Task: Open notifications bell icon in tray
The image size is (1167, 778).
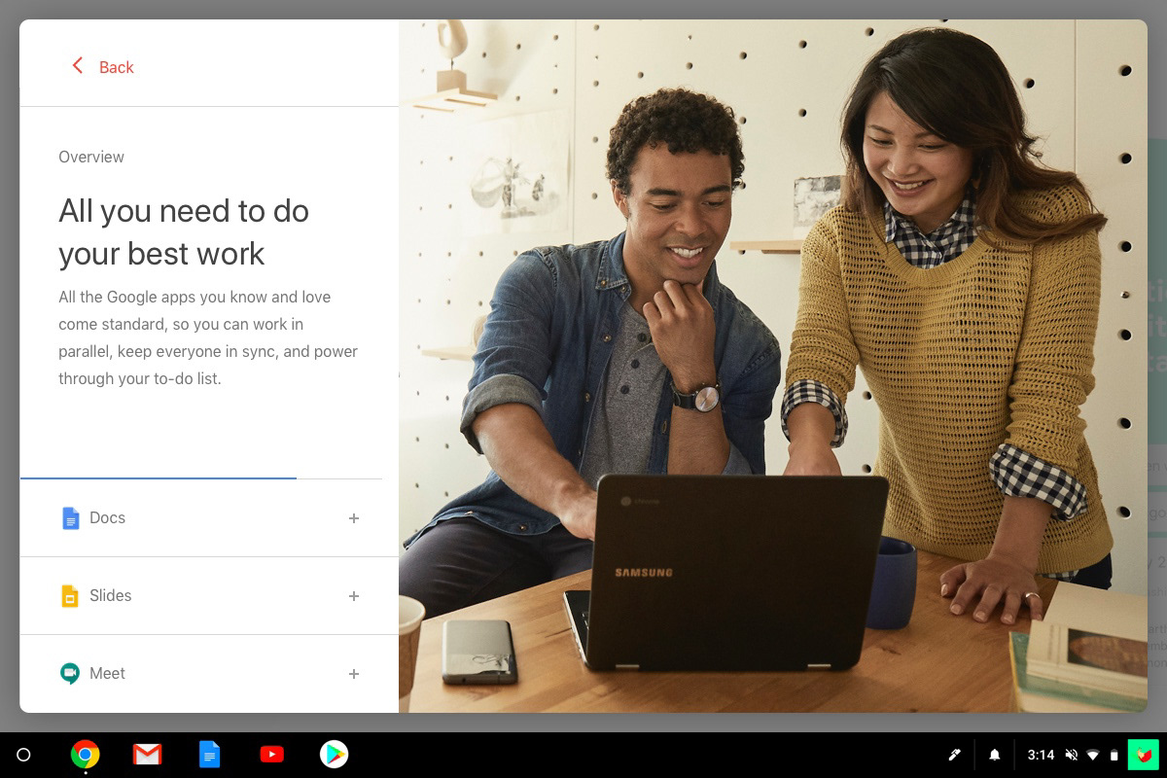Action: (995, 755)
